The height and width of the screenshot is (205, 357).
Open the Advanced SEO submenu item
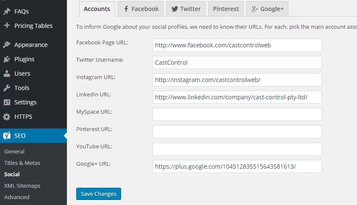17,197
